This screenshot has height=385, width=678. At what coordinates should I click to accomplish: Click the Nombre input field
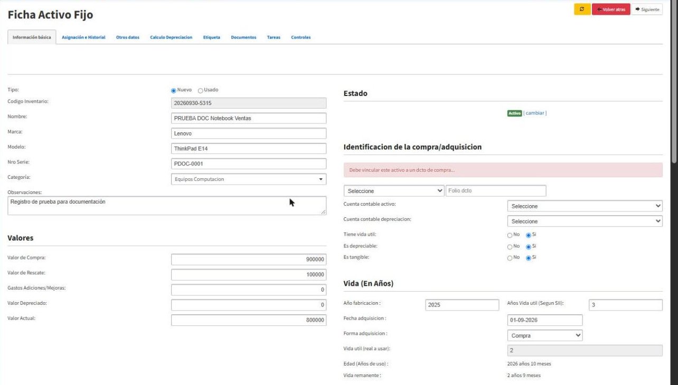tap(249, 118)
